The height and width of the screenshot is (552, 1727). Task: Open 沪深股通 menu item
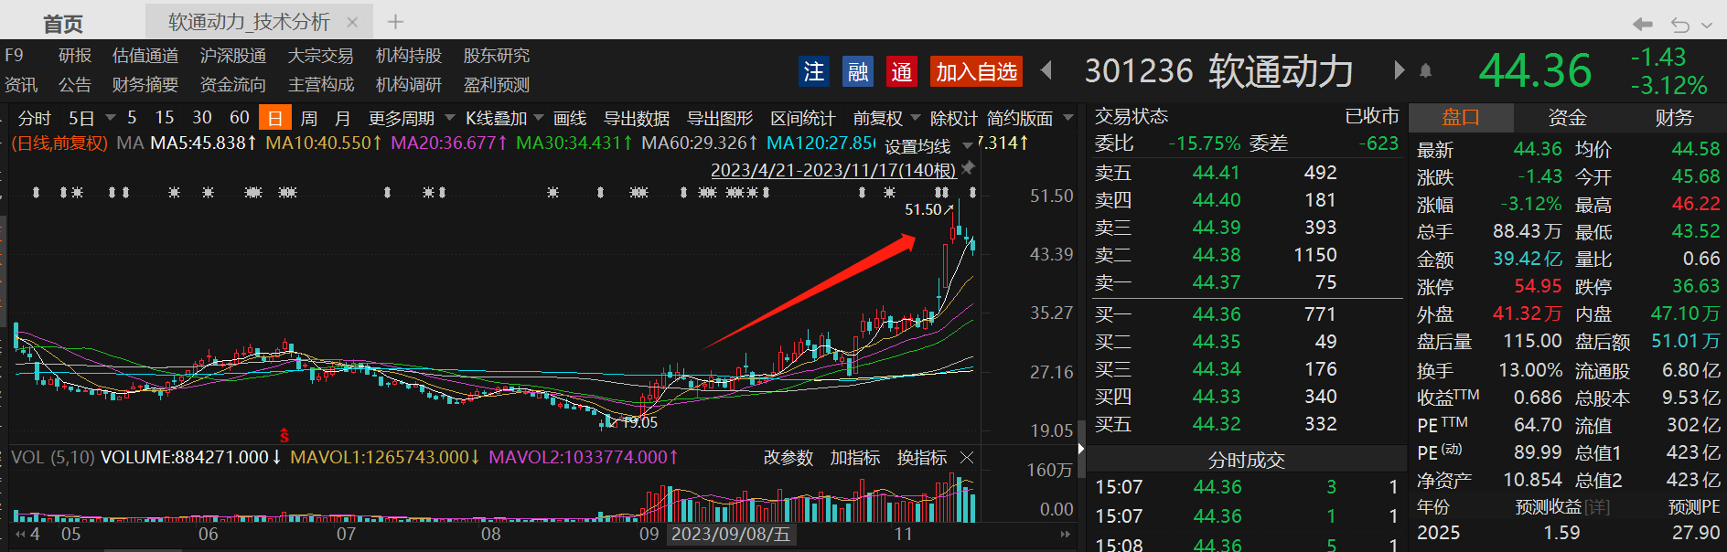233,56
